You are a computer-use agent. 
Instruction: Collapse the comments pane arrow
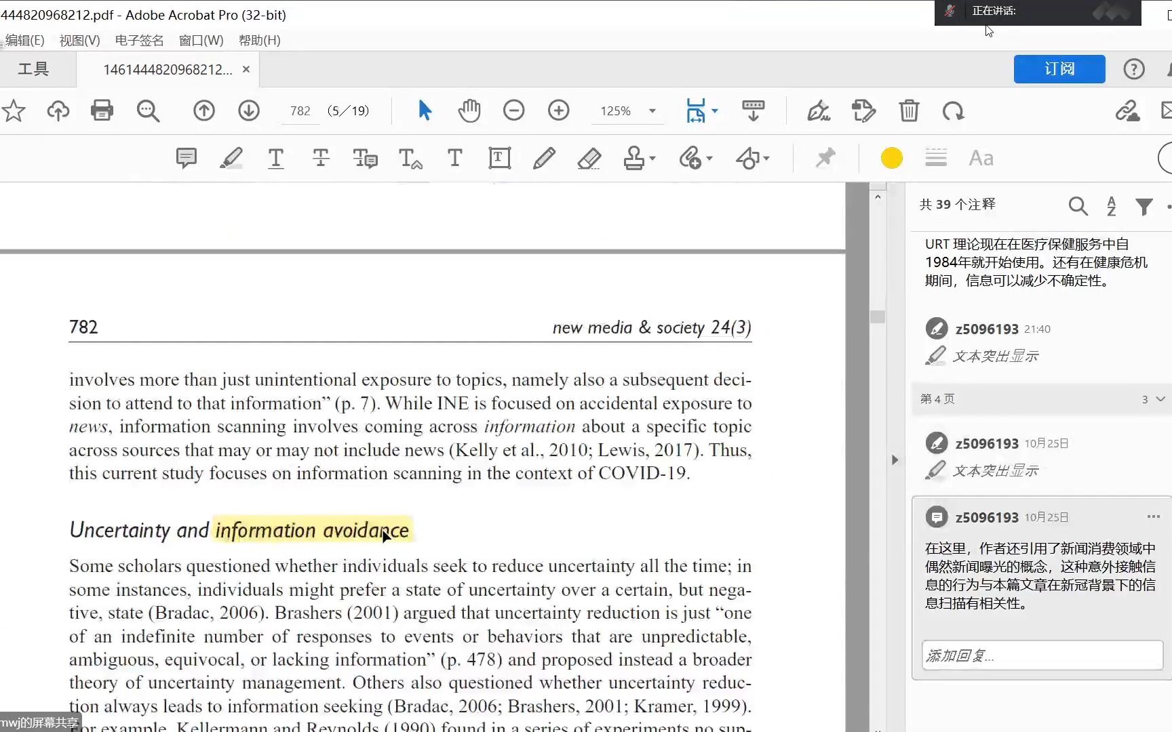click(895, 460)
